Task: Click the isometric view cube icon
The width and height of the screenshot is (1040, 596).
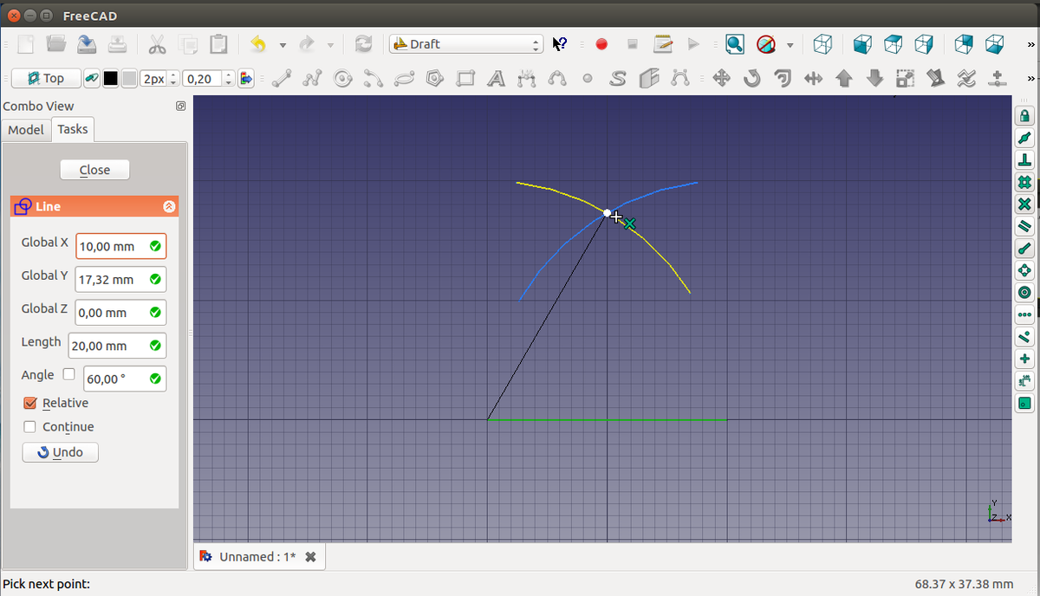Action: tap(823, 44)
